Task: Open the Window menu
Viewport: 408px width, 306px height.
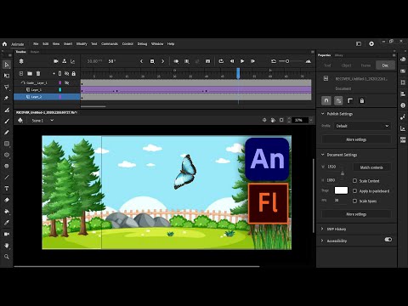Action: [157, 44]
